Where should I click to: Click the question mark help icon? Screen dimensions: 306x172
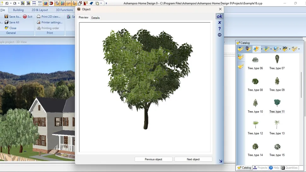point(220,29)
